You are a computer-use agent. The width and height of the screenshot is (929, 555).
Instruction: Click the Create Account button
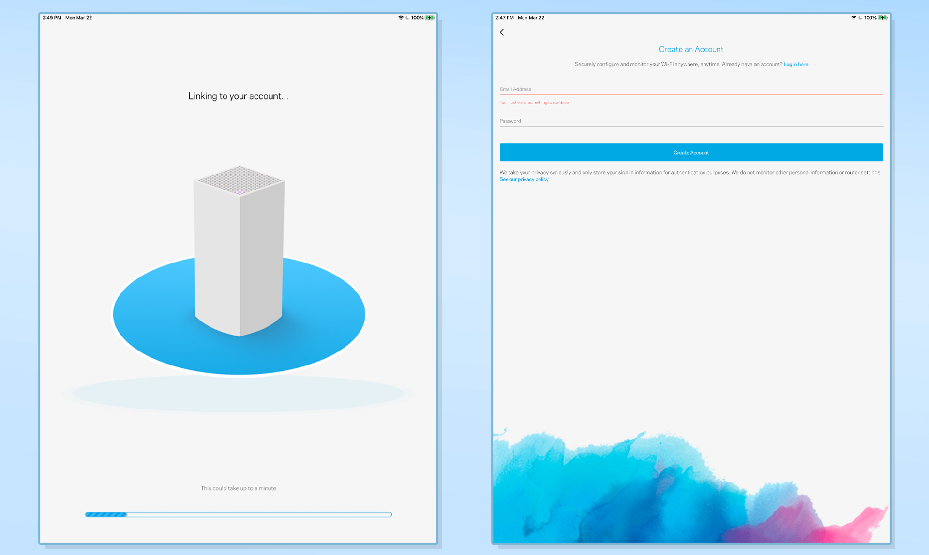[x=691, y=152]
